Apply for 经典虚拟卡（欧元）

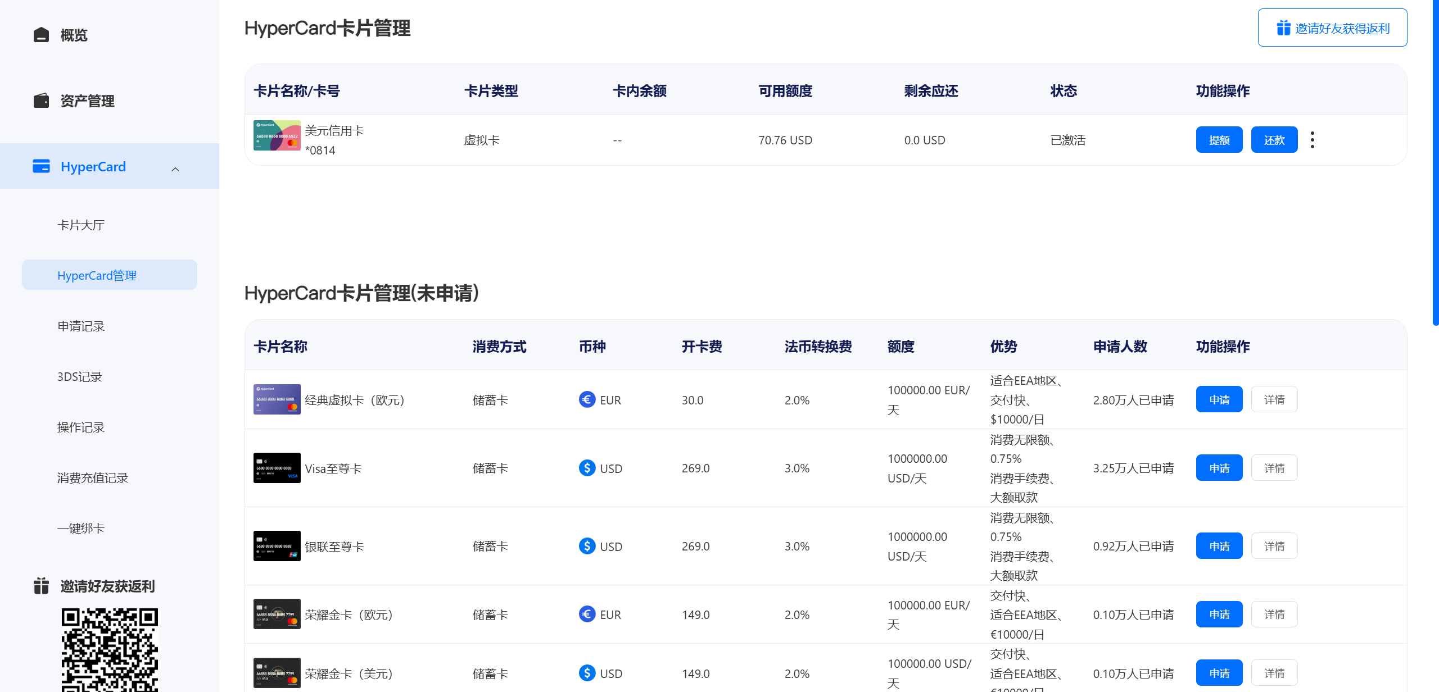[x=1219, y=399]
